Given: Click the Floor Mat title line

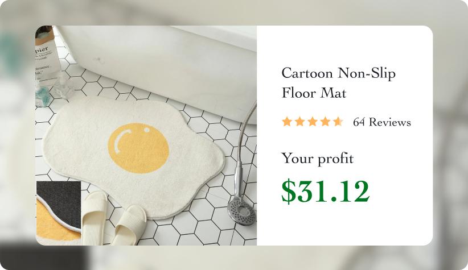Looking at the screenshot, I should pos(314,93).
